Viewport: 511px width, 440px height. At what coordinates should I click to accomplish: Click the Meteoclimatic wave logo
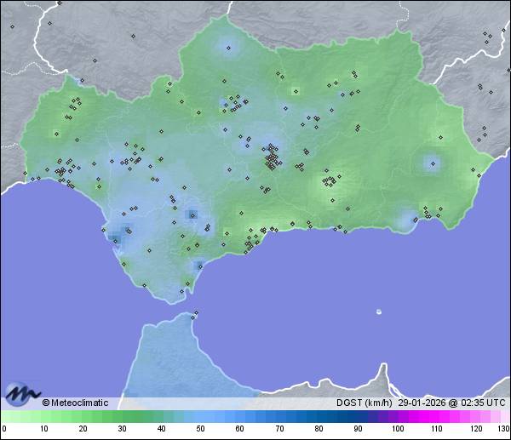23,394
